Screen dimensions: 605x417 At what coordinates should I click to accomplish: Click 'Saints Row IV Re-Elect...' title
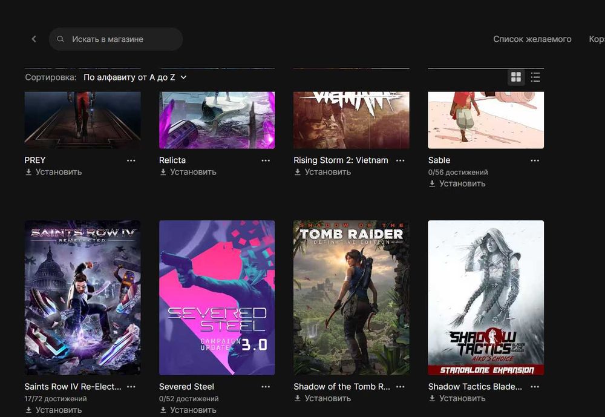73,387
